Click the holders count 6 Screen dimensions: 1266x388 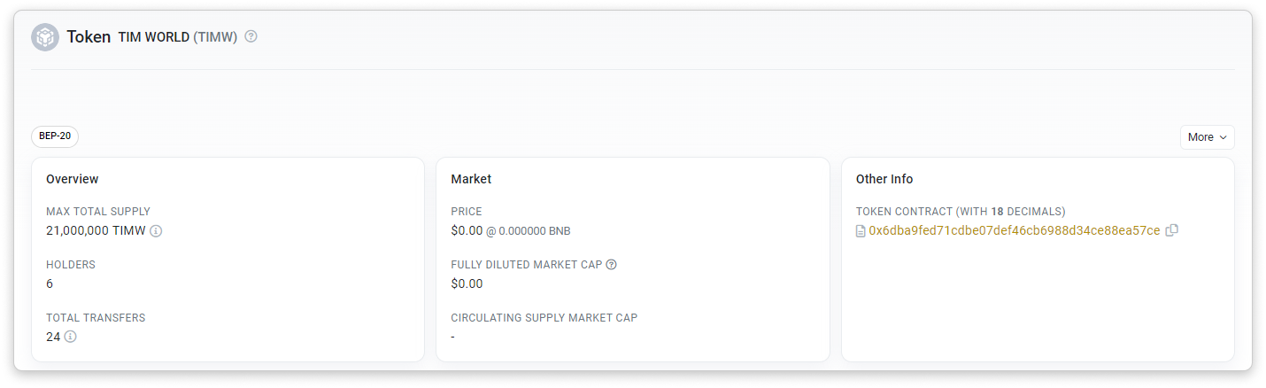[50, 283]
